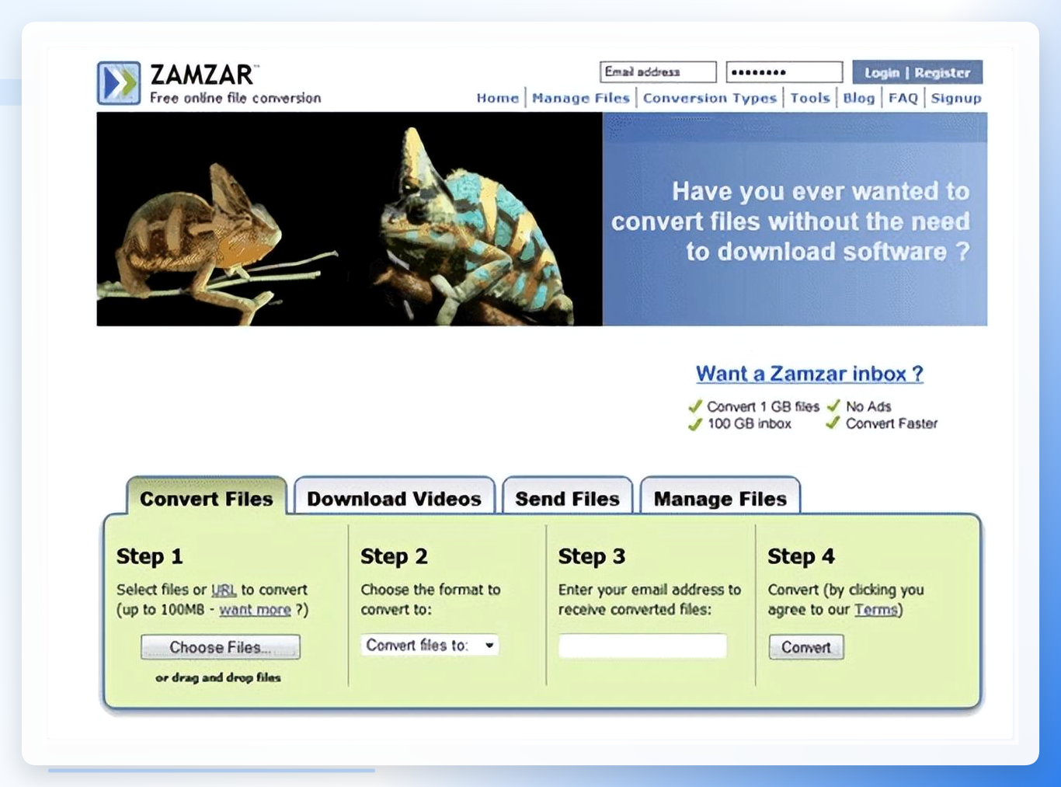Click 'Want a Zamzar inbox ?' link
The image size is (1061, 787).
point(809,374)
